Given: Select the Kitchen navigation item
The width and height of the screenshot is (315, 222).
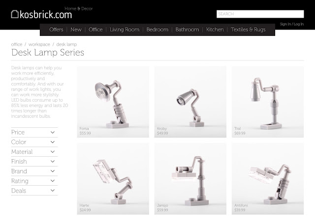Looking at the screenshot, I should point(215,29).
